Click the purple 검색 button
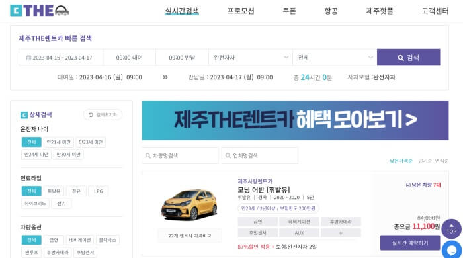Viewport: 463px width, 258px height. 408,58
